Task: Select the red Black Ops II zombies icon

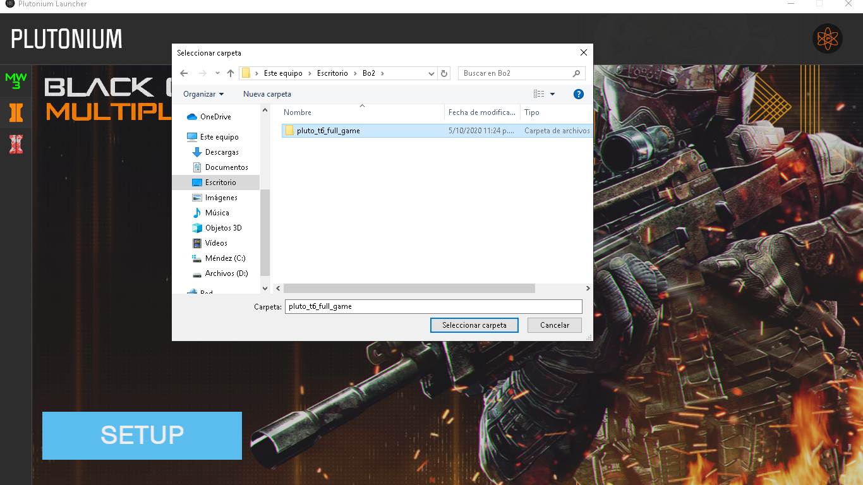Action: 16,144
